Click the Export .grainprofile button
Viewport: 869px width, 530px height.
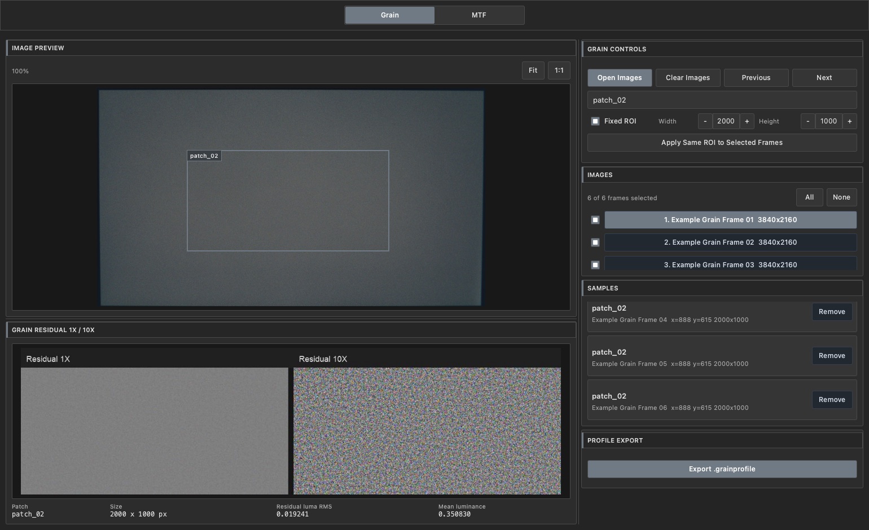point(722,469)
